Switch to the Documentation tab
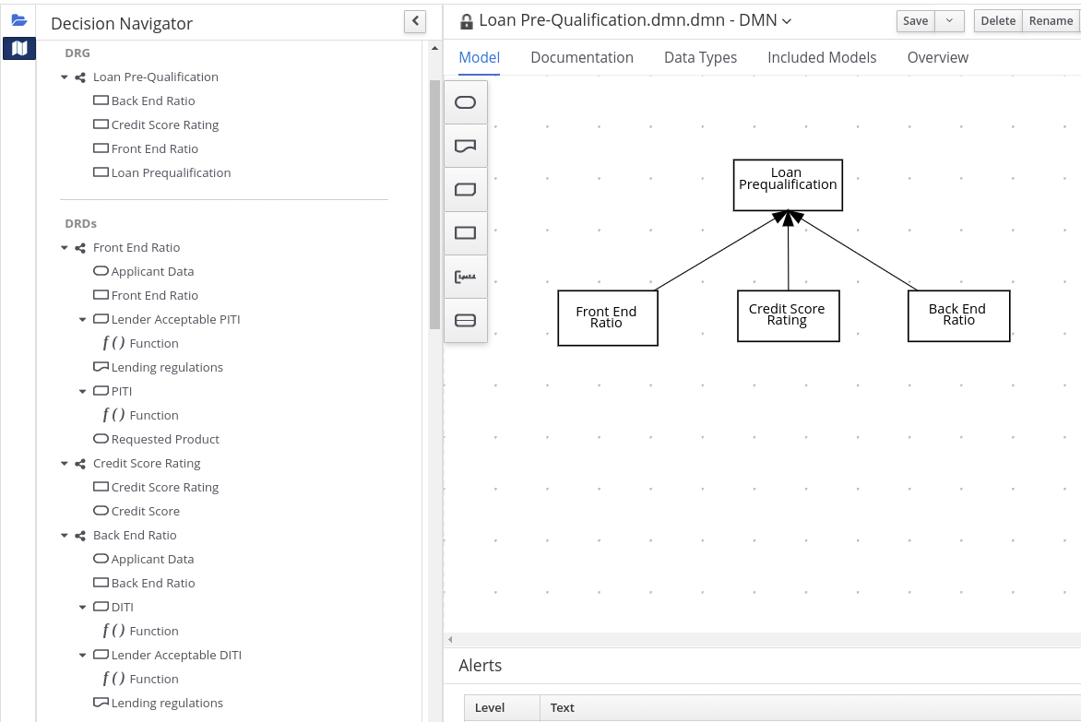The height and width of the screenshot is (722, 1081). (581, 57)
